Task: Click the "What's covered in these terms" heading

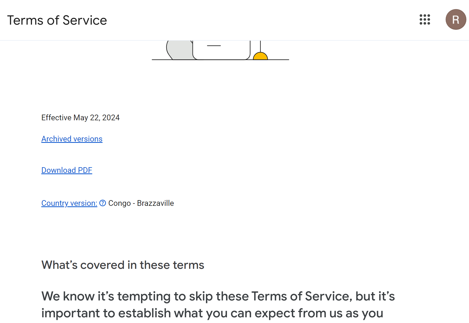Action: point(123,265)
